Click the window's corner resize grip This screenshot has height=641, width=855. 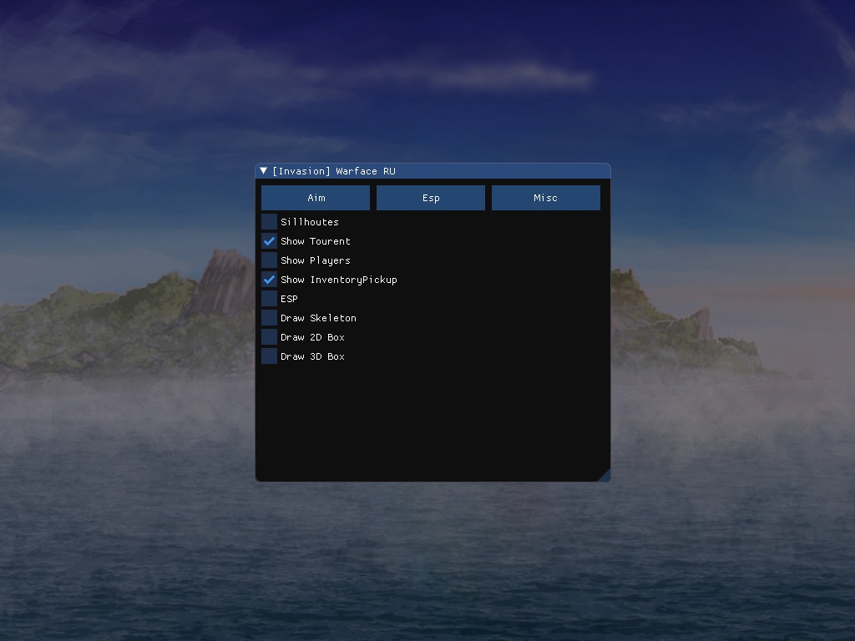605,475
